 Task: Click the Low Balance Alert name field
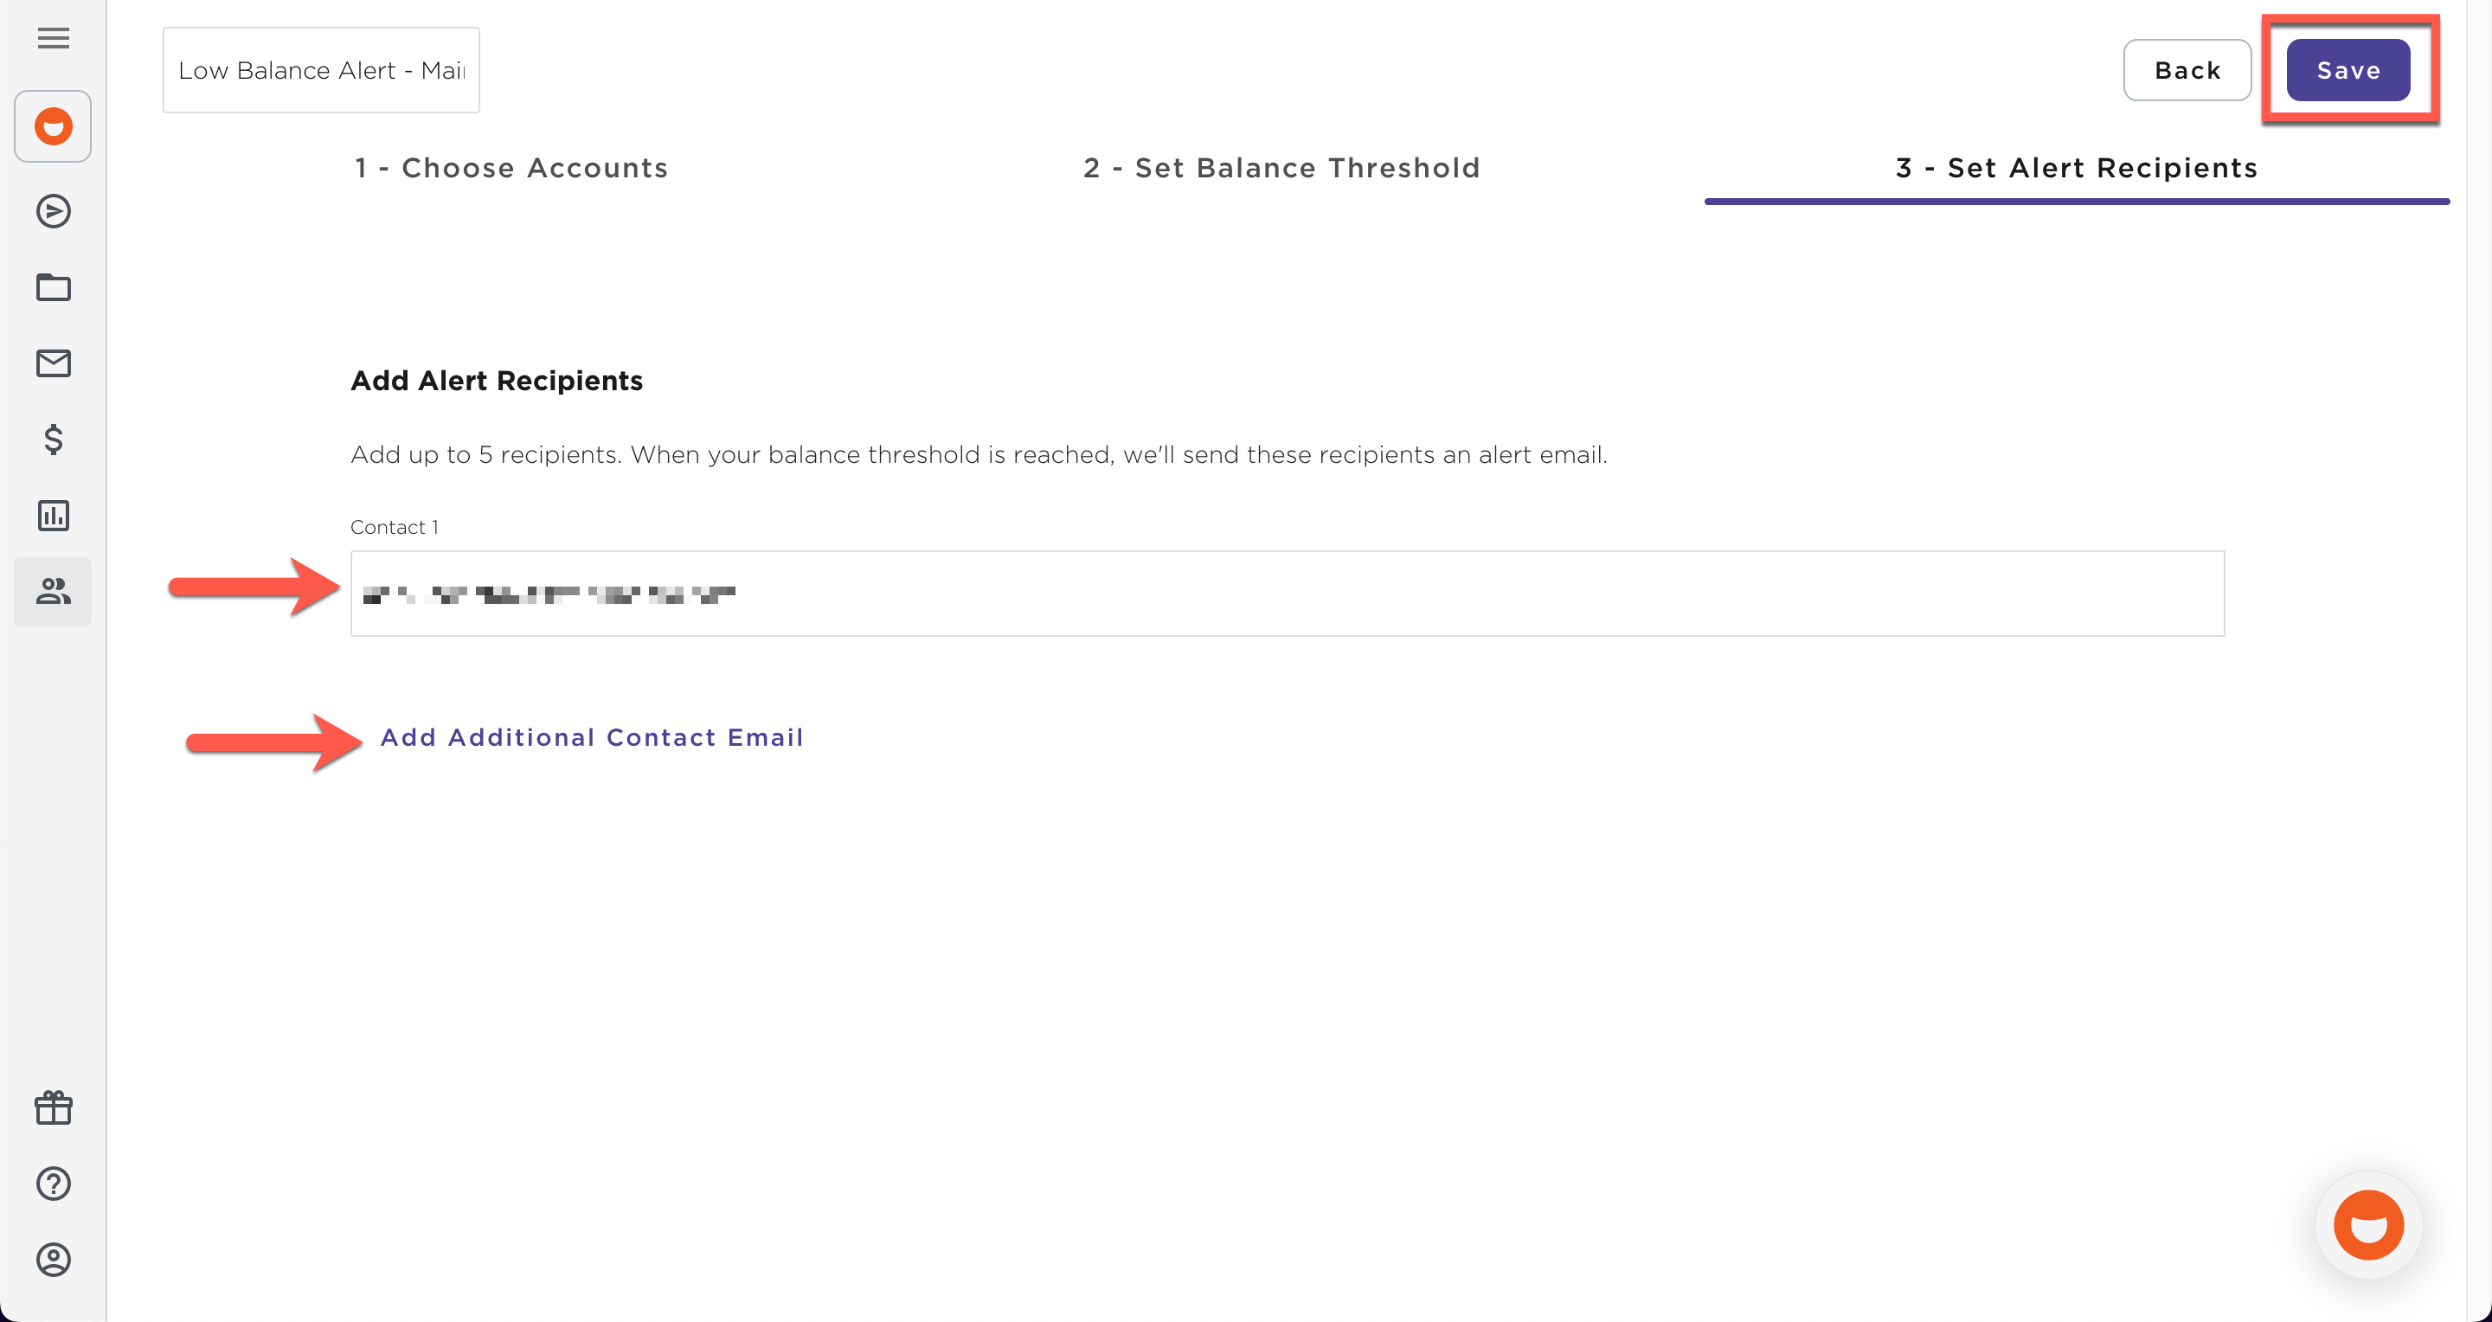[x=320, y=68]
